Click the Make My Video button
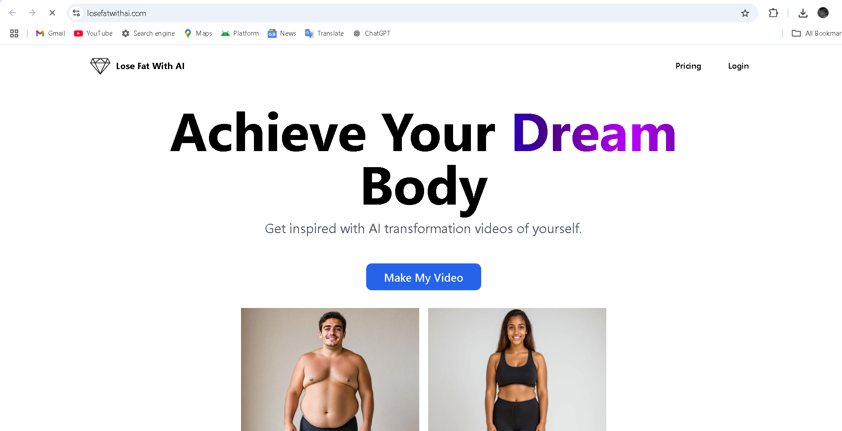This screenshot has width=842, height=431. coord(424,277)
